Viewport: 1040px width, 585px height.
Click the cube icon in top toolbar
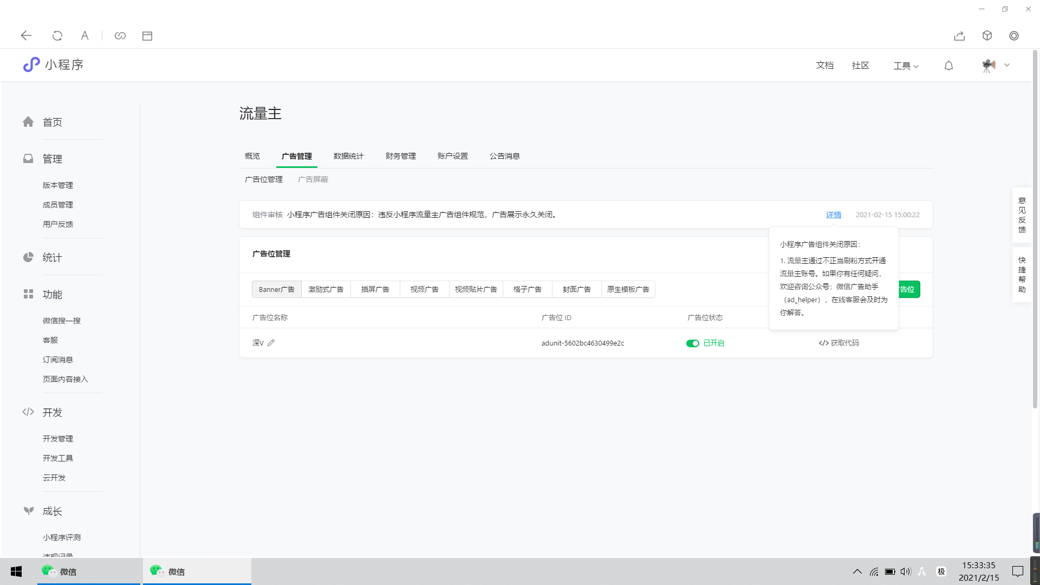[987, 36]
